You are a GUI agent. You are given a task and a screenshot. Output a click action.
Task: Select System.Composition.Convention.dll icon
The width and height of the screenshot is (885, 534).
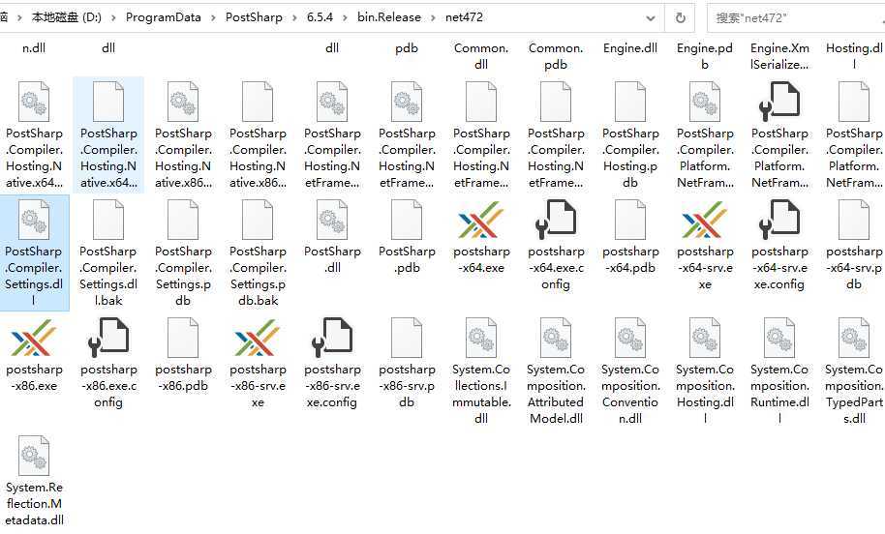coord(630,338)
